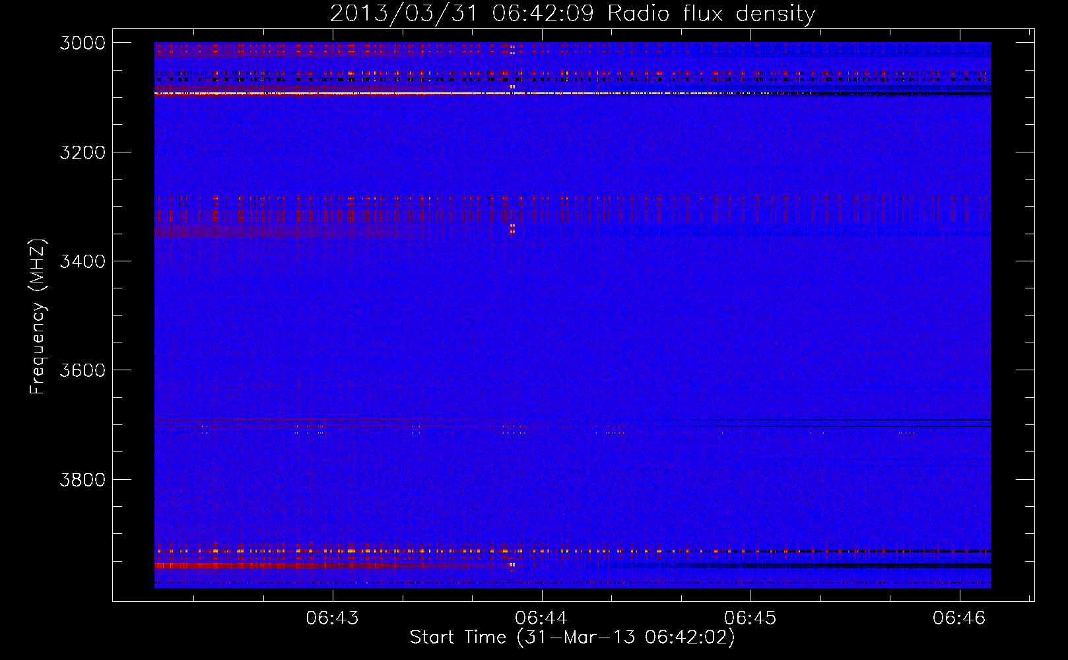The height and width of the screenshot is (660, 1068).
Task: Click the 3000 frequency tick label
Action: (83, 43)
